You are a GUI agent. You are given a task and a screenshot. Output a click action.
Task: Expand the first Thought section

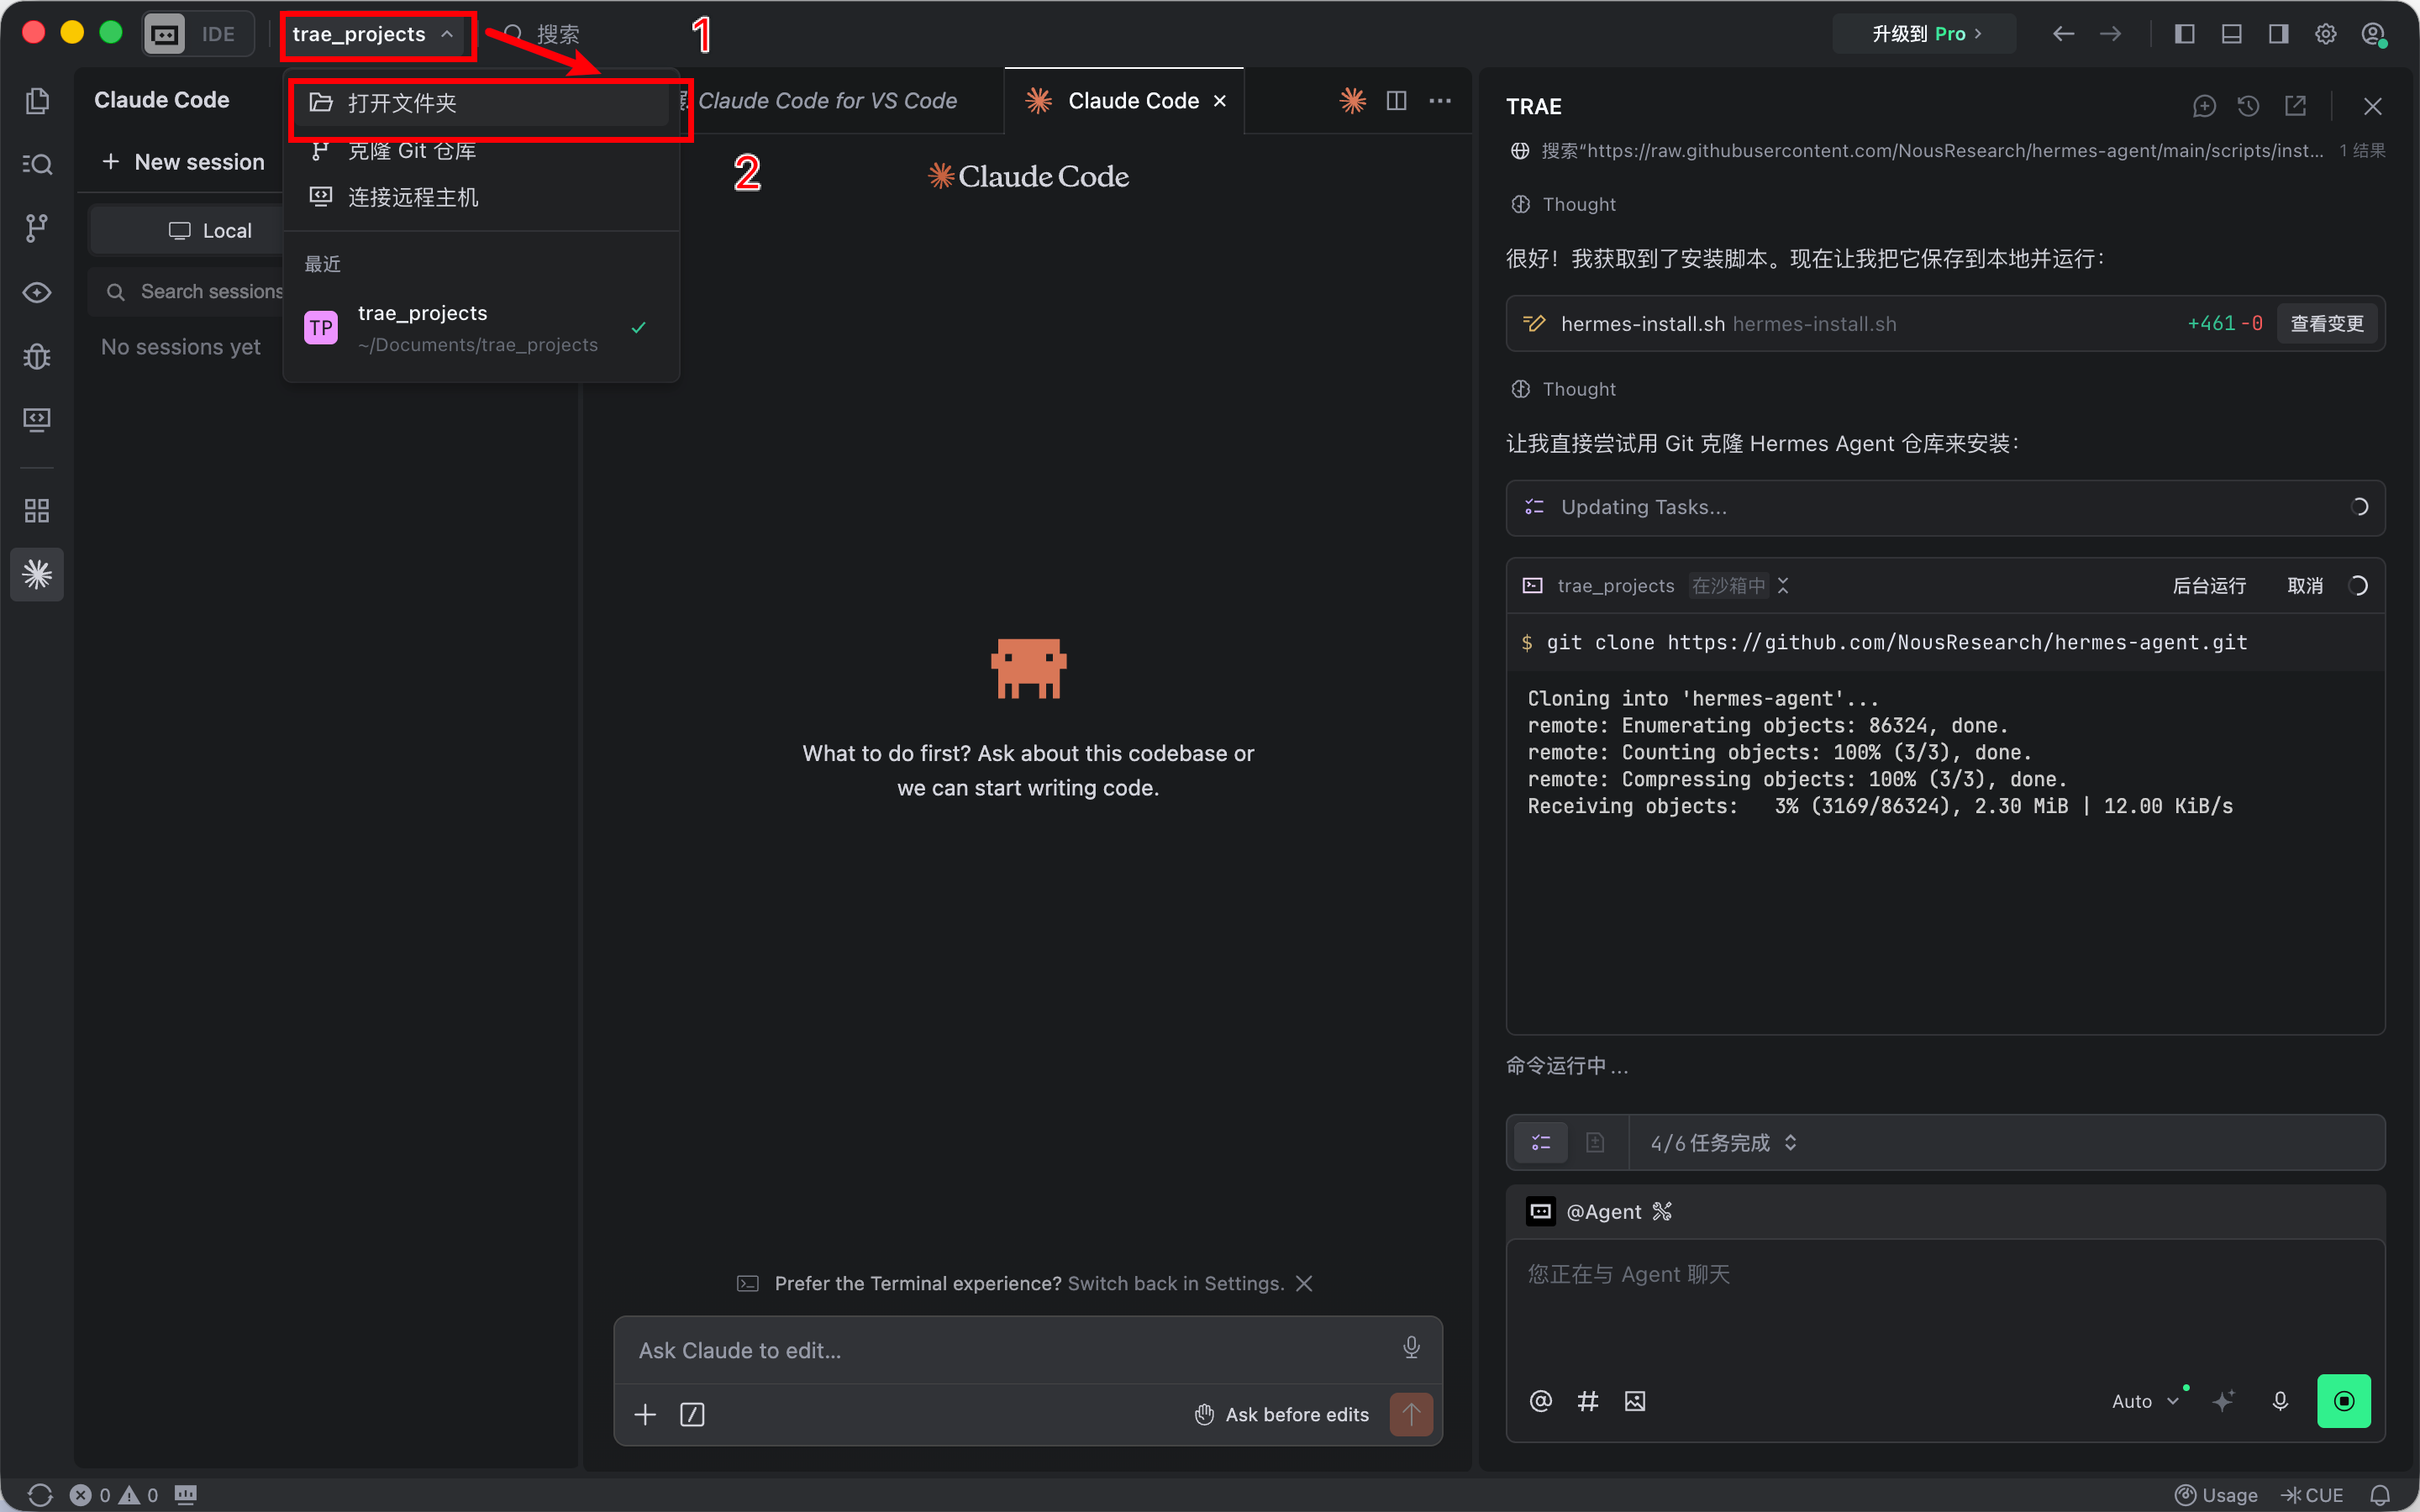tap(1564, 204)
